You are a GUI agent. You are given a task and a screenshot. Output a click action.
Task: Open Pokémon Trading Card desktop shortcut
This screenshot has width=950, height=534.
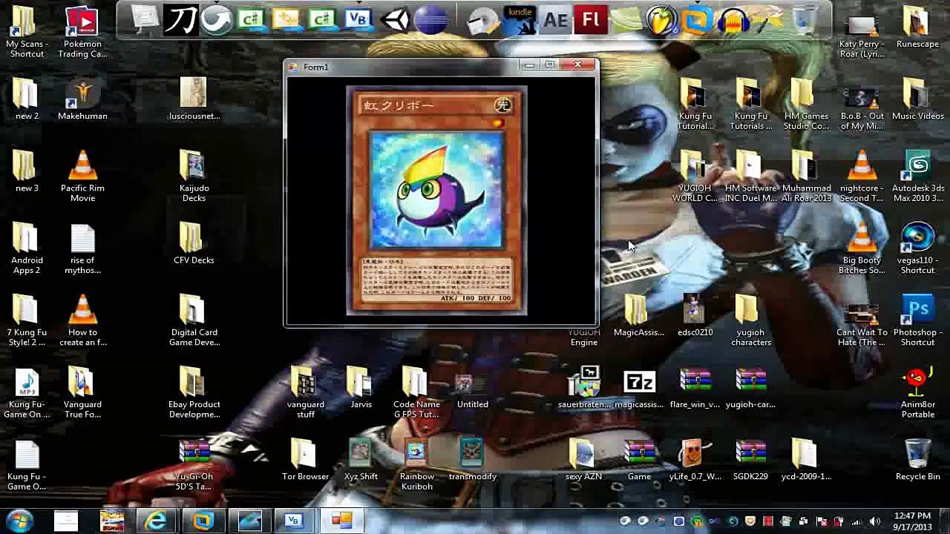pos(82,33)
